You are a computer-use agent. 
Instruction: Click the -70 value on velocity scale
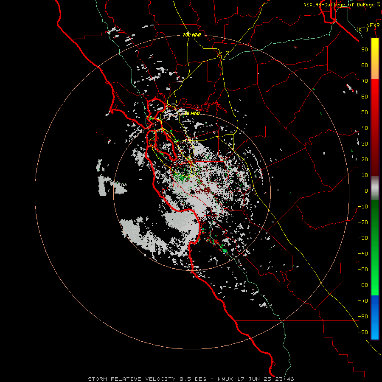pos(363,301)
